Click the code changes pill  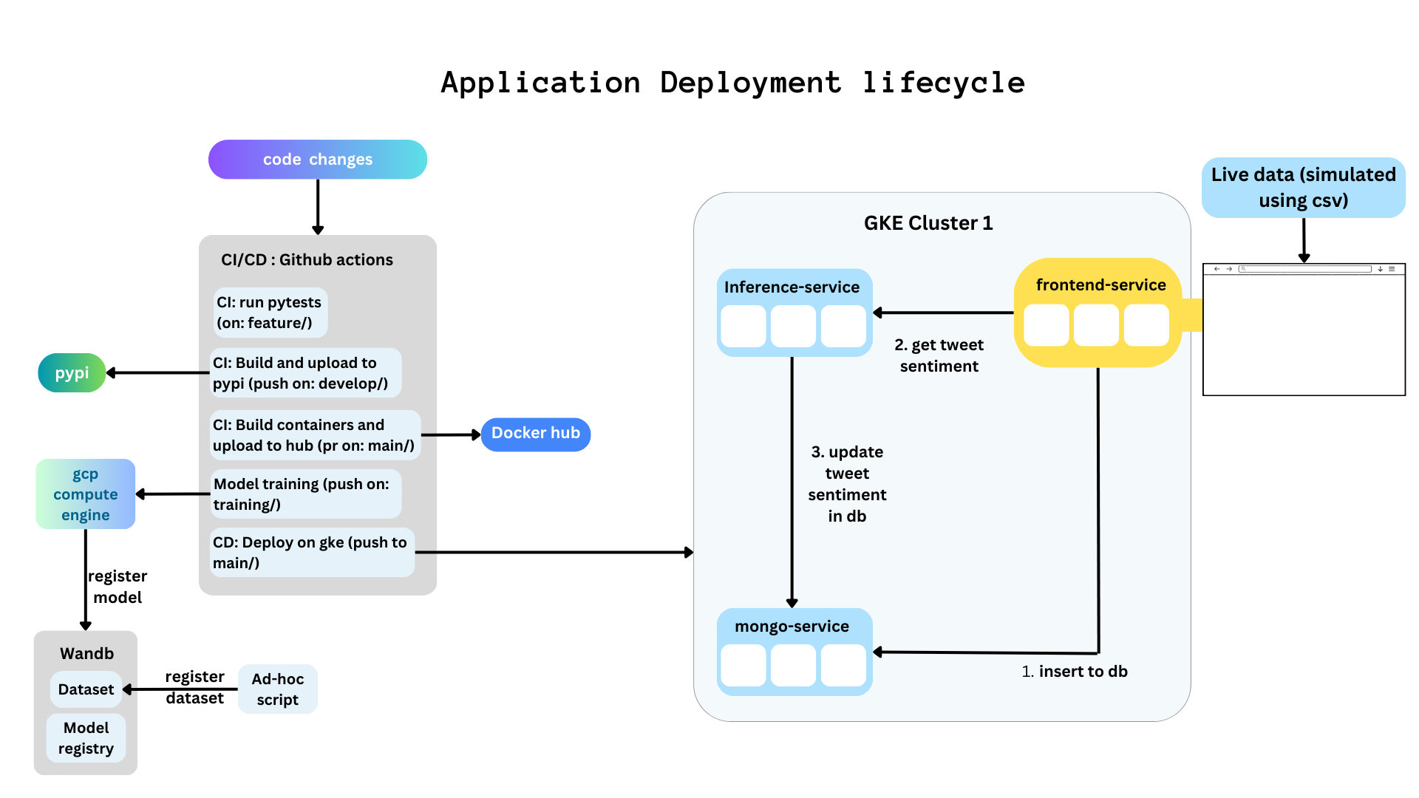(x=317, y=159)
